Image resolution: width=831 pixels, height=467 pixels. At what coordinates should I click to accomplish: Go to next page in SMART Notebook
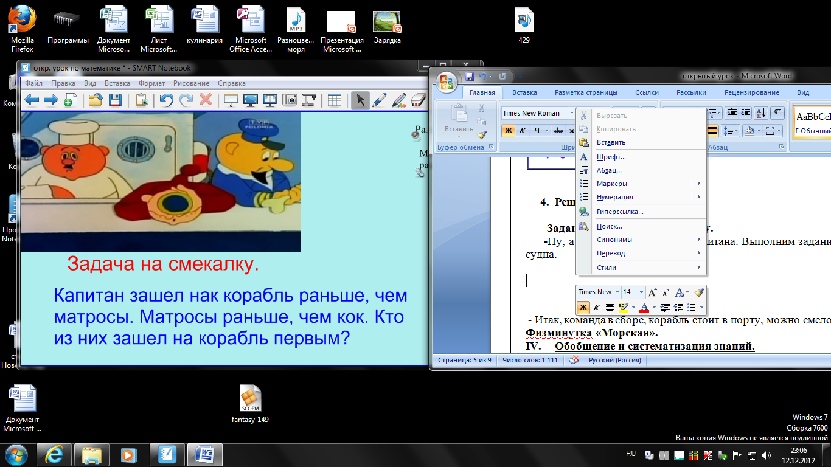[x=50, y=100]
